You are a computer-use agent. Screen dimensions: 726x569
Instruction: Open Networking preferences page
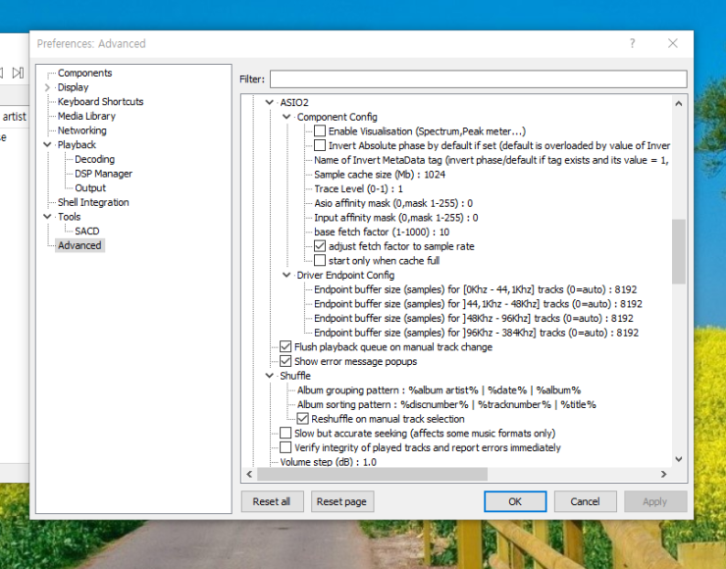click(x=82, y=130)
